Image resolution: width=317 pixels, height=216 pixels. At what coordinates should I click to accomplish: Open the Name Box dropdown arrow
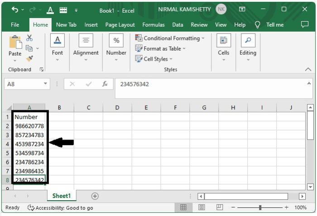[45, 84]
